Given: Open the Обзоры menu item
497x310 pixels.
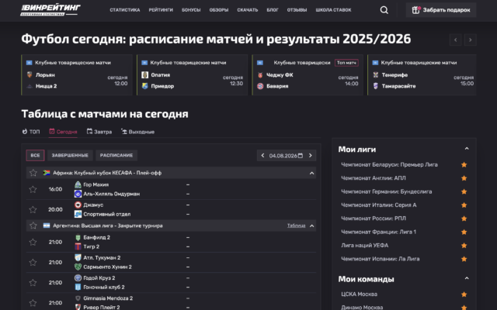Looking at the screenshot, I should click(219, 10).
